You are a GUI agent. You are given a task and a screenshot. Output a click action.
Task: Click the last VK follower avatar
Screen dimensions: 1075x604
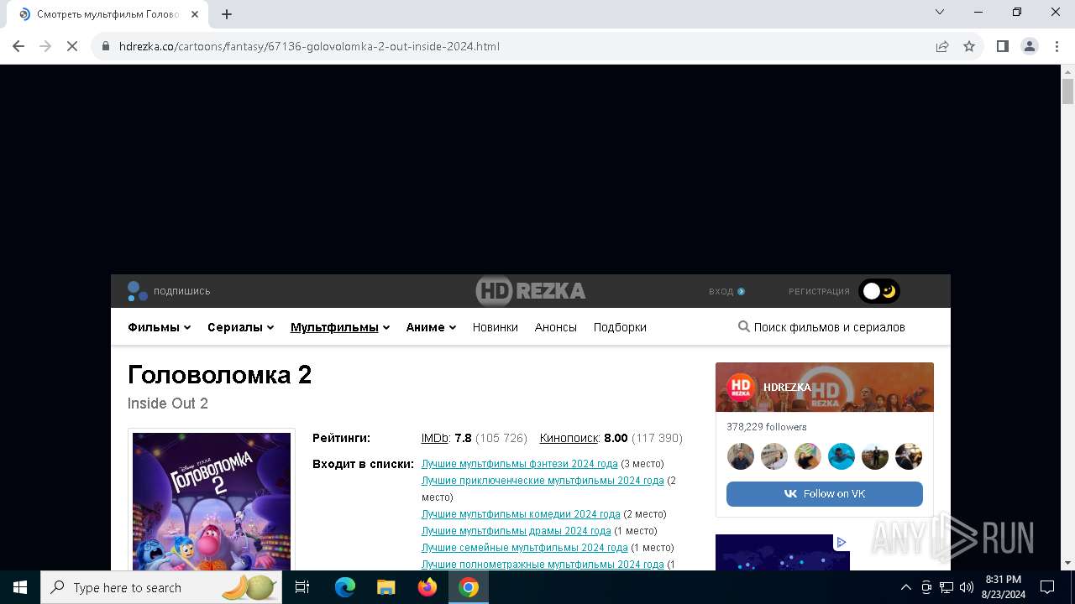pos(909,456)
